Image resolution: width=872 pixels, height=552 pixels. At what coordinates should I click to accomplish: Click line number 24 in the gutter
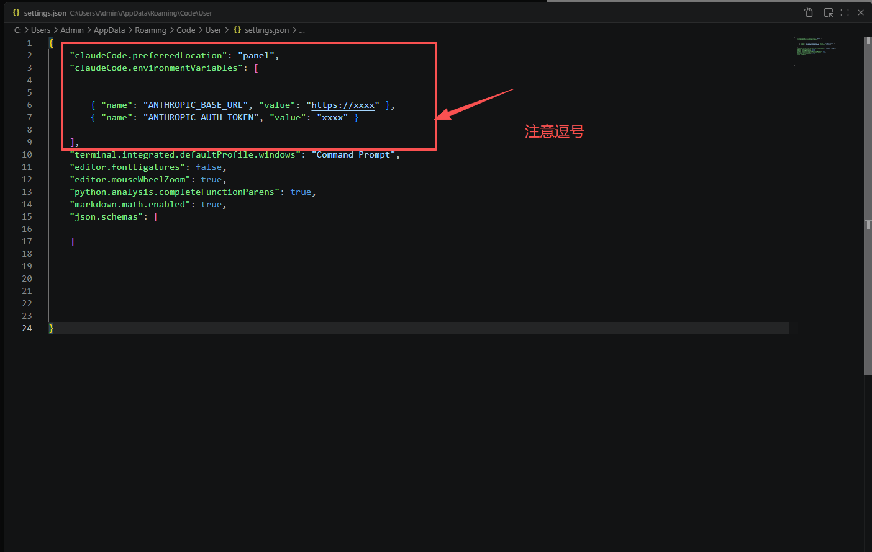tap(27, 329)
